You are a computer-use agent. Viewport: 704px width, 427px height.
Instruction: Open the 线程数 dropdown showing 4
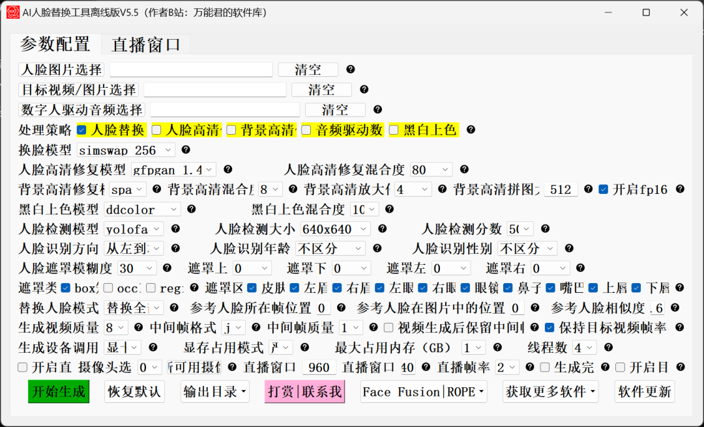pos(585,347)
